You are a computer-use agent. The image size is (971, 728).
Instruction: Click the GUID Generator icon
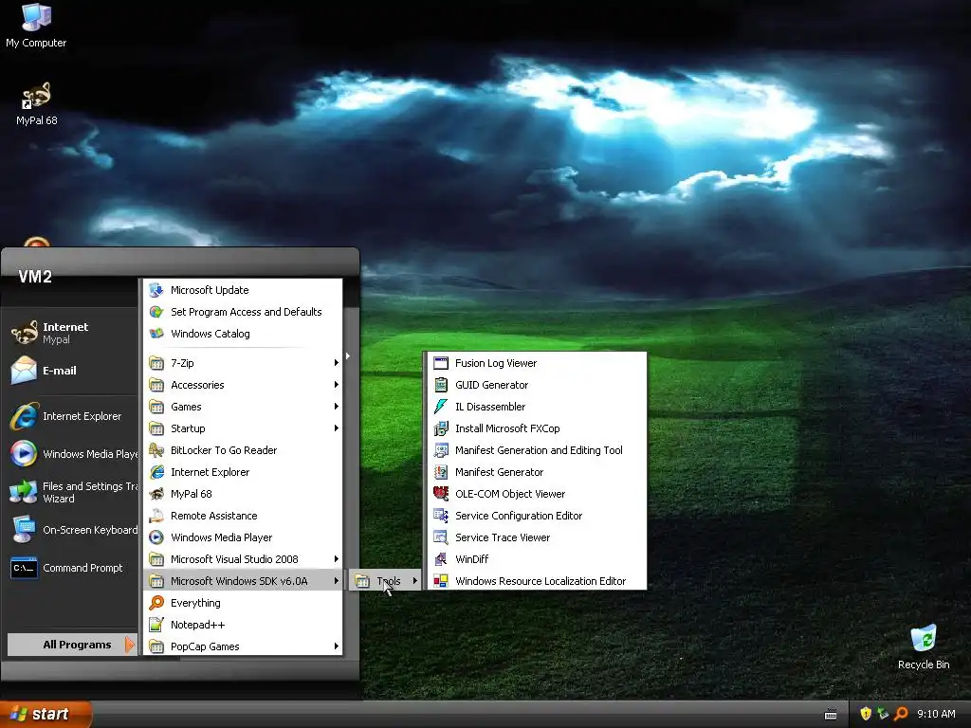click(440, 385)
